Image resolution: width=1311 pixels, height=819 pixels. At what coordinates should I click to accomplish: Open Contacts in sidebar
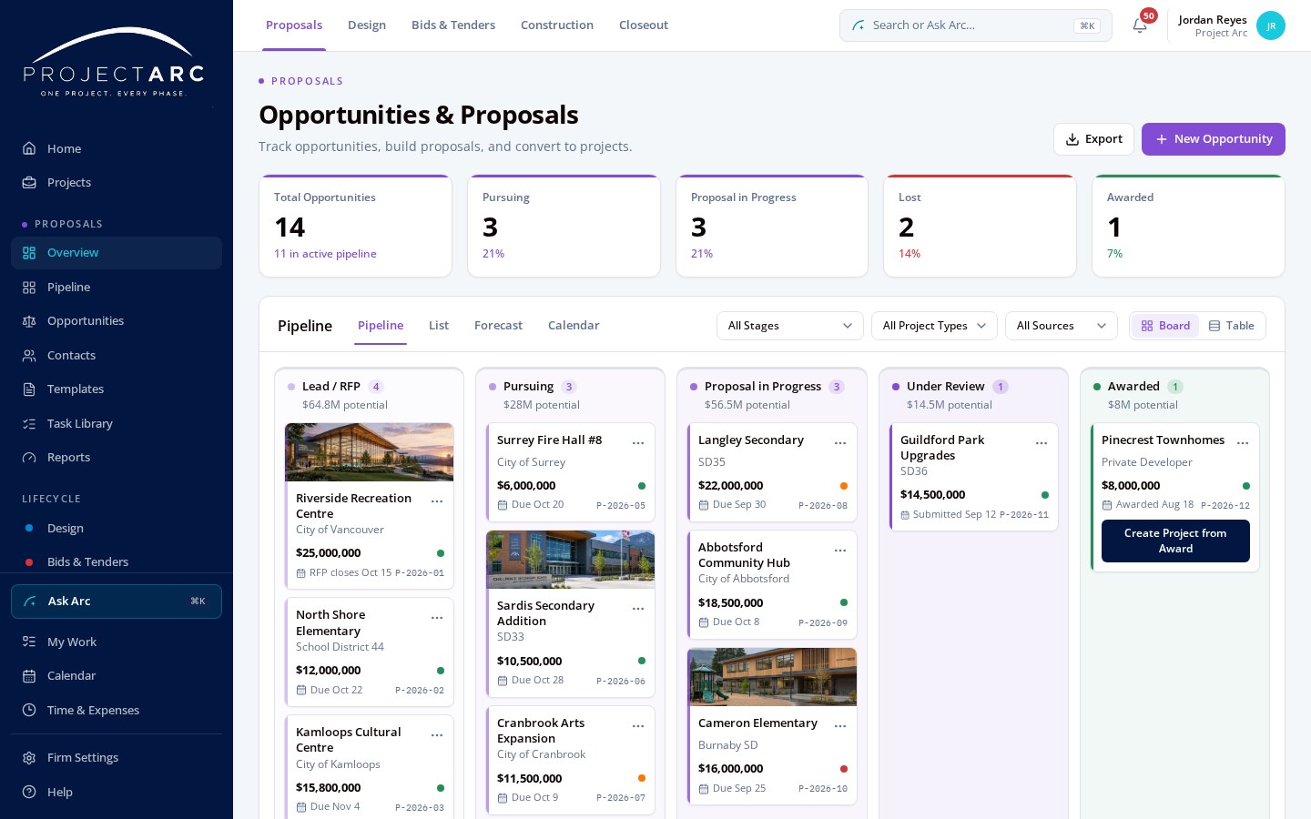[117, 355]
